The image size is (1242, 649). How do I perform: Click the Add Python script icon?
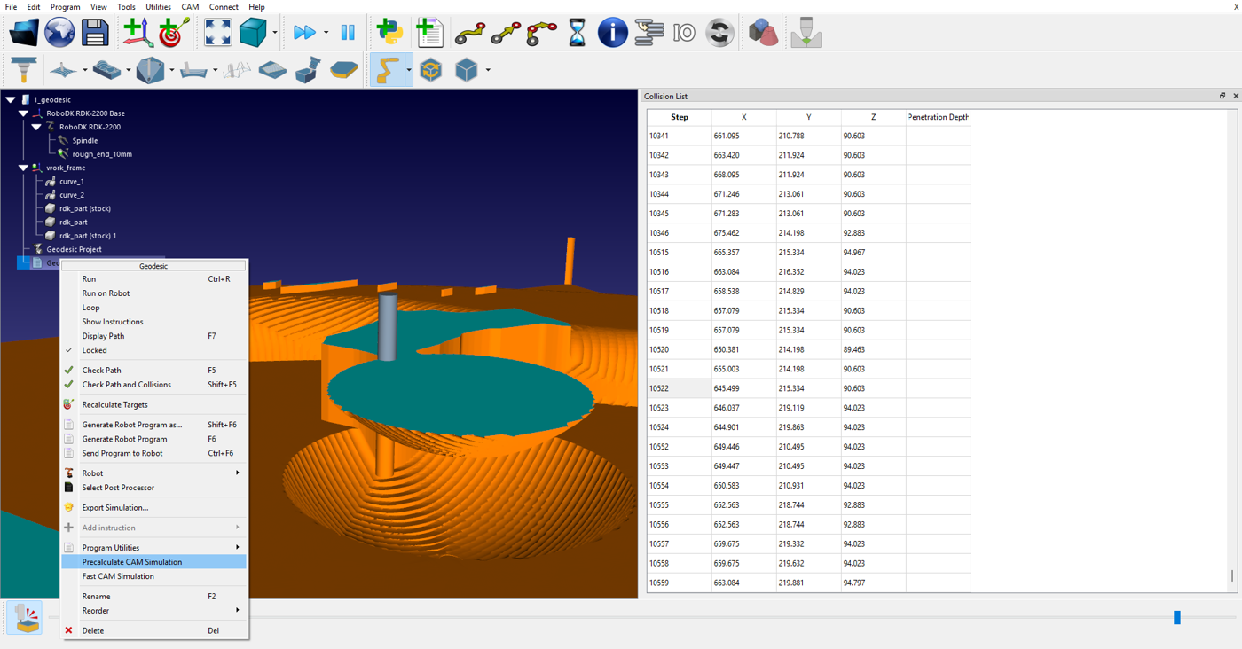click(x=389, y=33)
